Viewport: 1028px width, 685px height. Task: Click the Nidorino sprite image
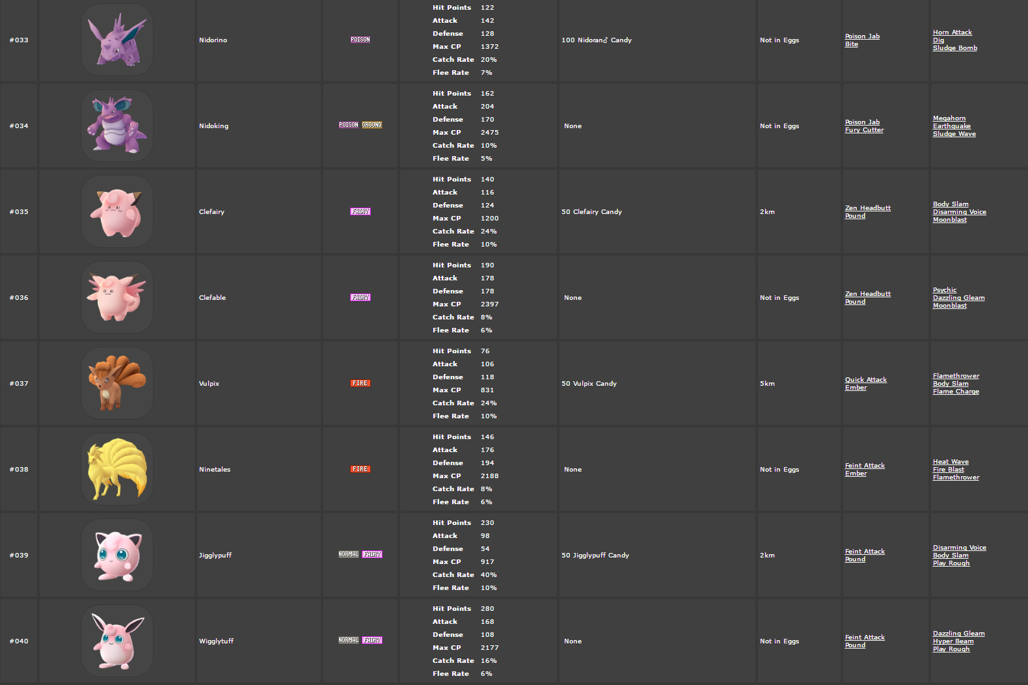click(x=116, y=39)
